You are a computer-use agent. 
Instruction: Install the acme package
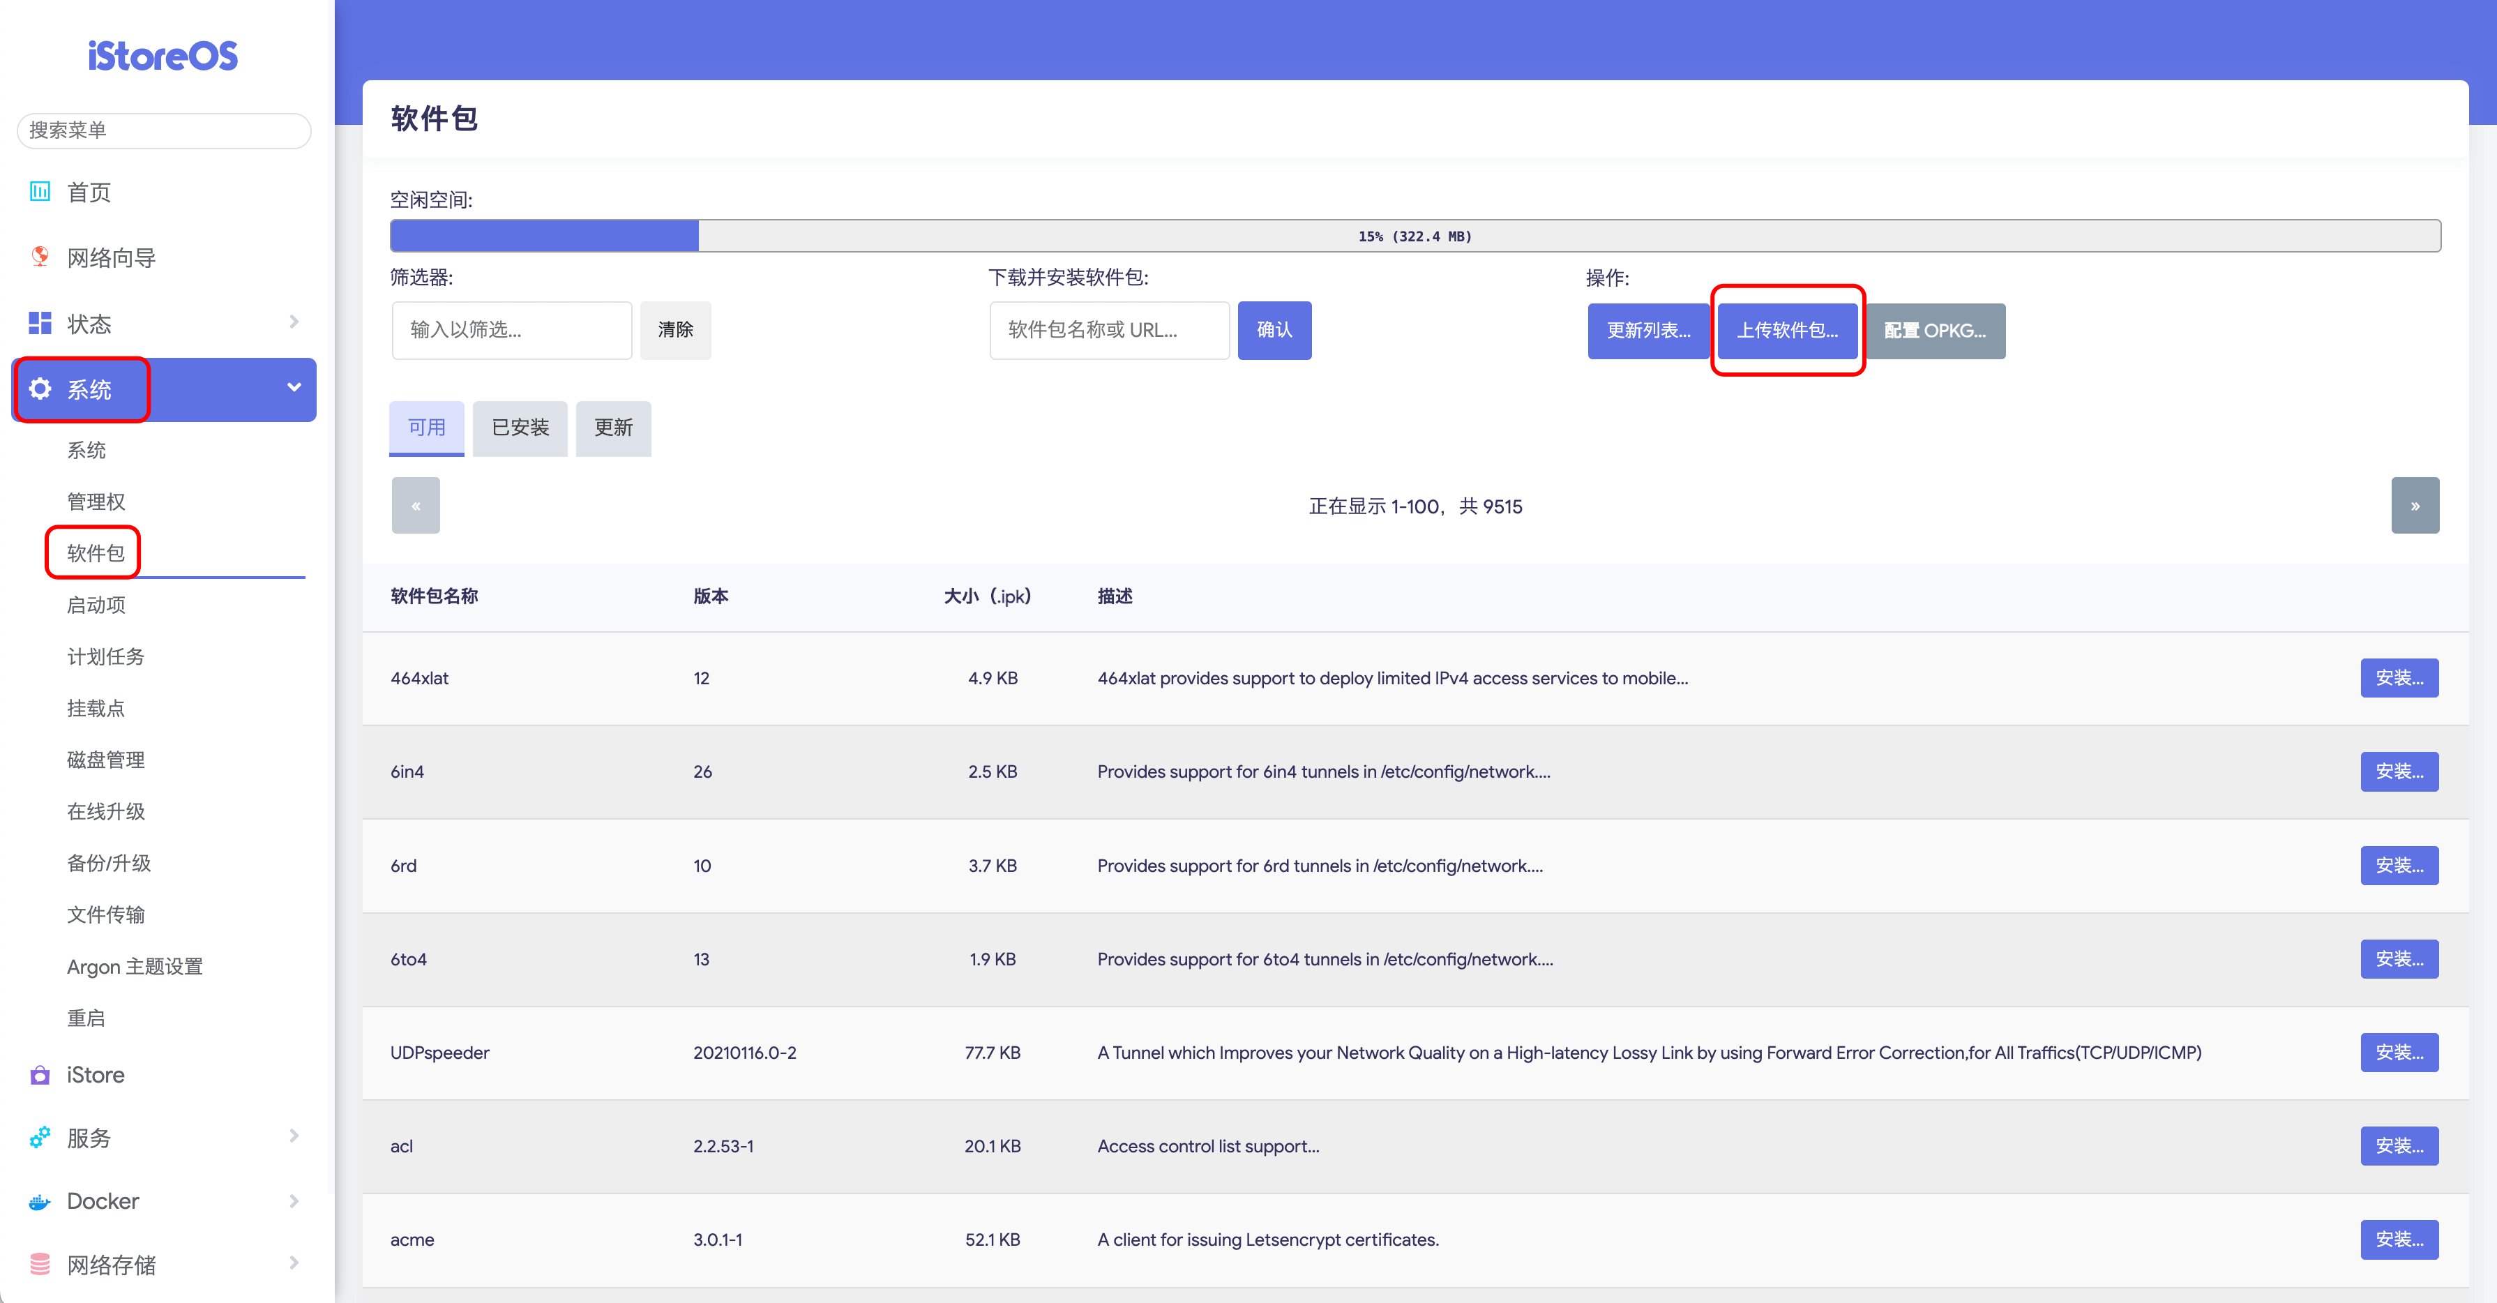coord(2399,1240)
